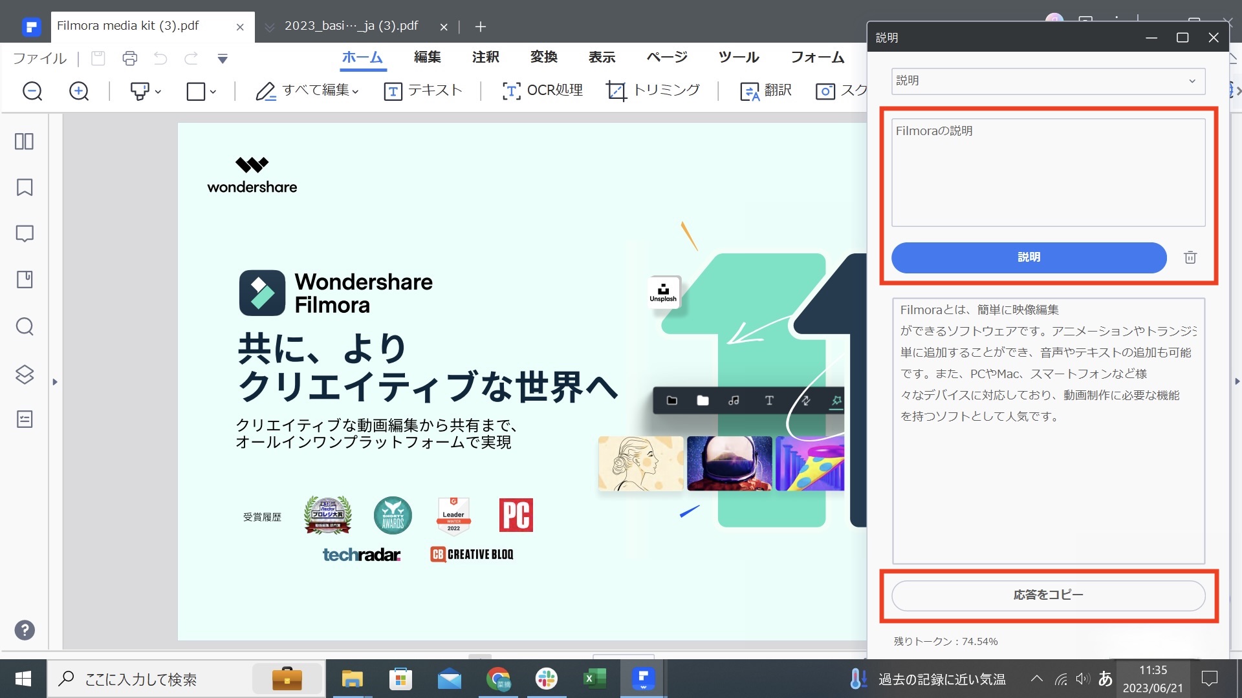Select the highlighter marker tool

pos(139,91)
